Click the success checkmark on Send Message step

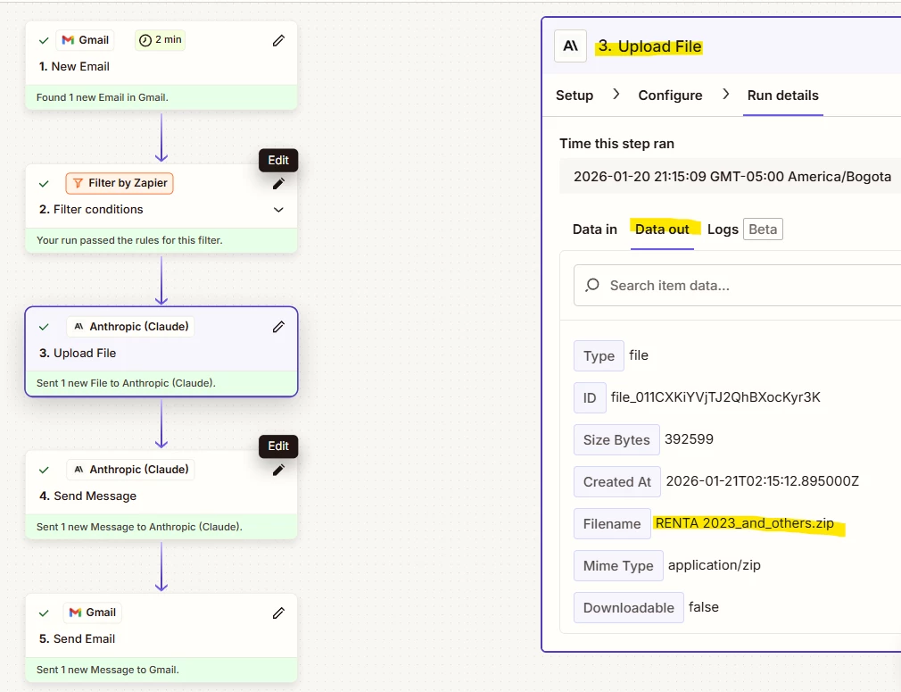tap(44, 470)
